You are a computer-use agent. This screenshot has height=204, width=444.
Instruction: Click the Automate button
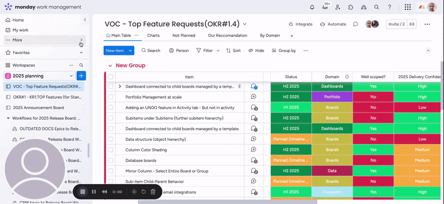333,24
